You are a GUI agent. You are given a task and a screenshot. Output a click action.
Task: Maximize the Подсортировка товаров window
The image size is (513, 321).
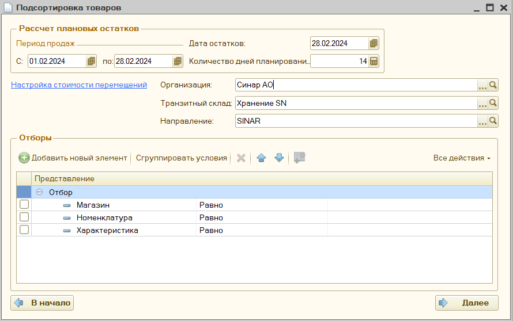(490, 7)
